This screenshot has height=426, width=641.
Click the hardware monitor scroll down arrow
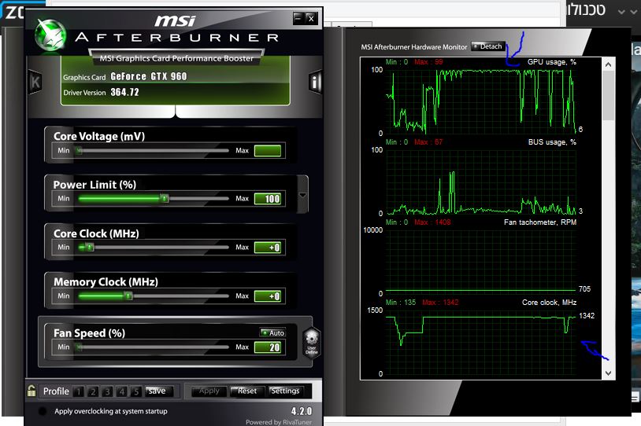[608, 373]
